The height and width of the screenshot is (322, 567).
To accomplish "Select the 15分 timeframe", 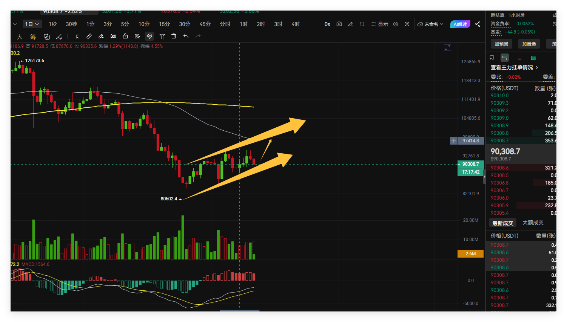I will (x=164, y=24).
